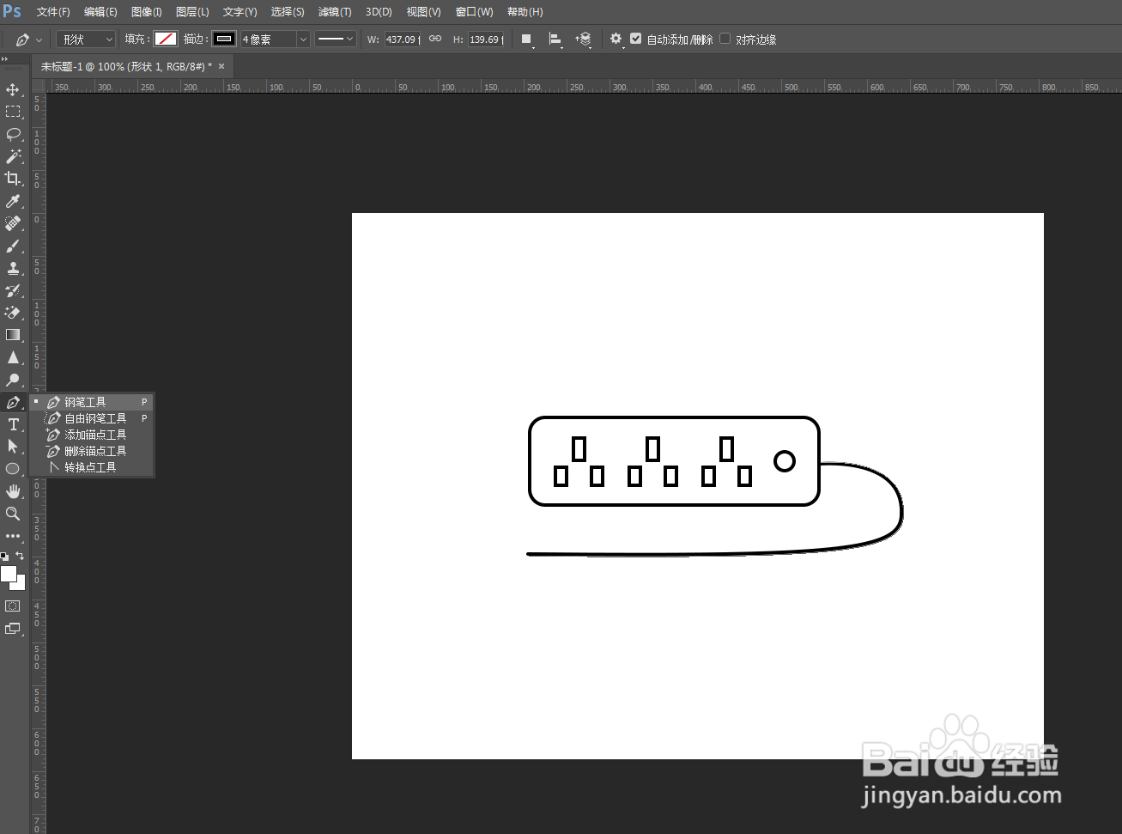Close the 未标题-1 document tab
The height and width of the screenshot is (834, 1122).
(x=221, y=66)
